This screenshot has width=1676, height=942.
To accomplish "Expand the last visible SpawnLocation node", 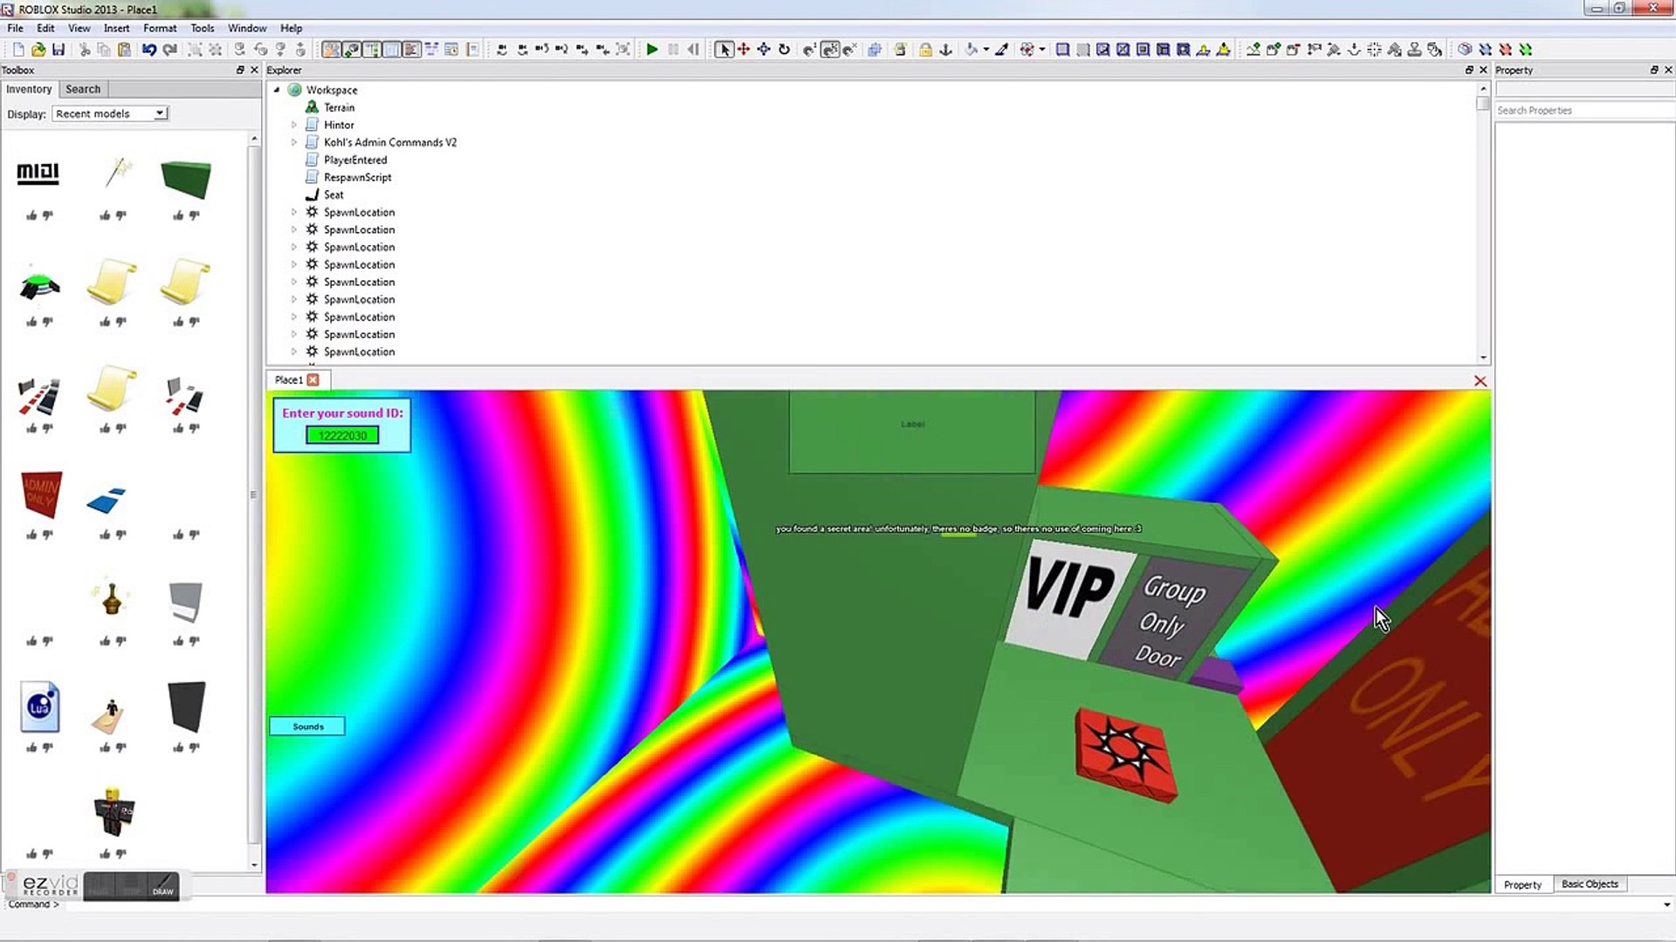I will (294, 352).
